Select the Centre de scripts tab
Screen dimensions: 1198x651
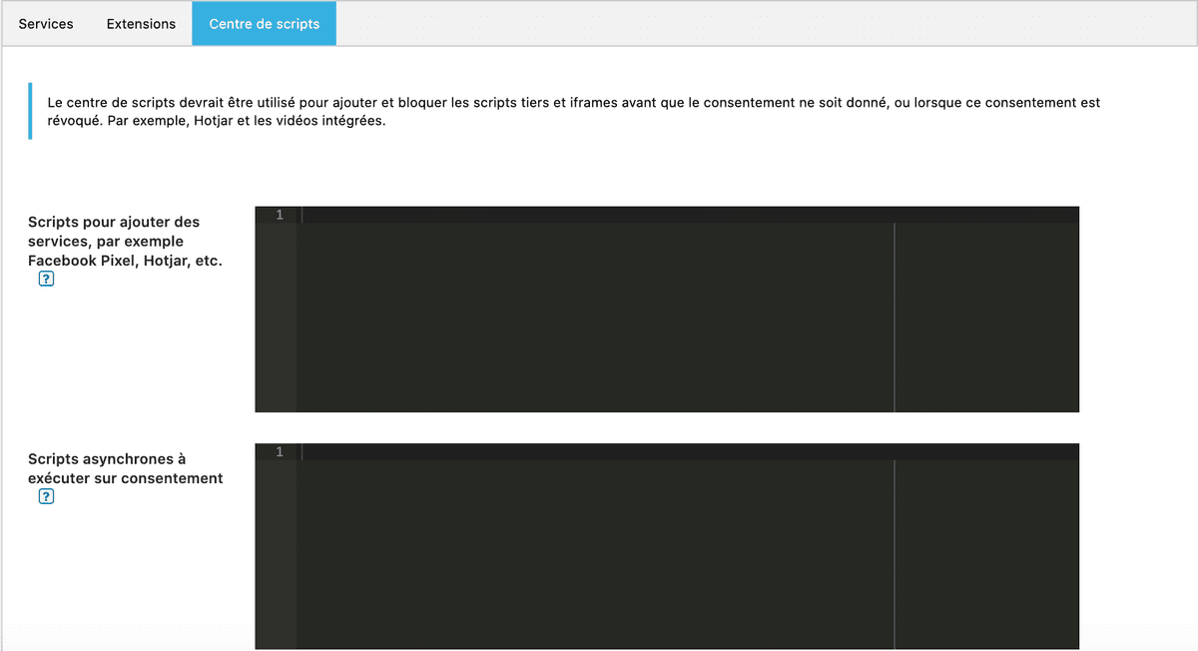click(x=264, y=24)
